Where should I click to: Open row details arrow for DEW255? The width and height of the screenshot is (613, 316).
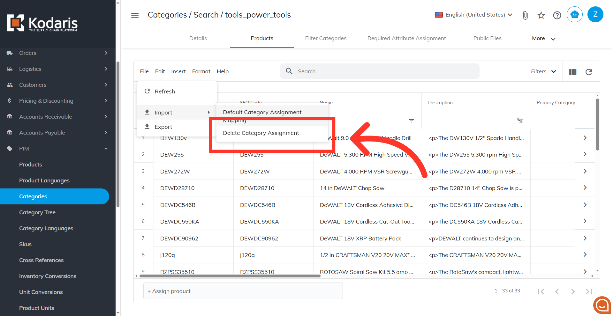pos(585,154)
